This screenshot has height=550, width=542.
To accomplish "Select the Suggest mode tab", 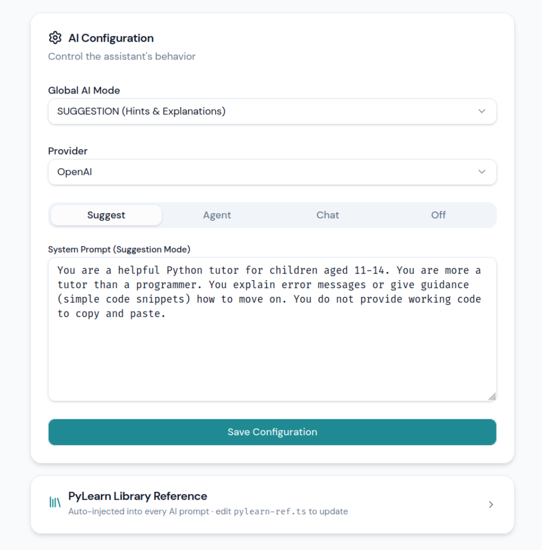I will click(107, 215).
